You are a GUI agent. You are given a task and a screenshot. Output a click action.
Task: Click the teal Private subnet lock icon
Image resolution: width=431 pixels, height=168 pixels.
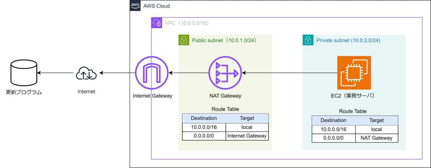(x=308, y=40)
